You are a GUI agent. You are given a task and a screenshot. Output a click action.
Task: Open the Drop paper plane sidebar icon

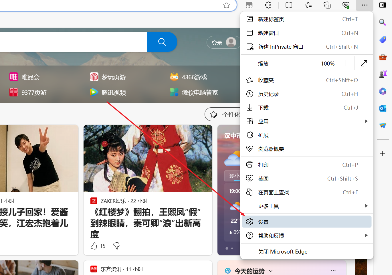[383, 126]
